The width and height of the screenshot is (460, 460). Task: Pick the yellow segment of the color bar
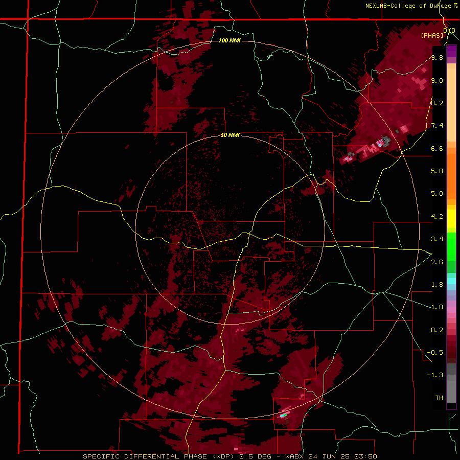click(451, 219)
